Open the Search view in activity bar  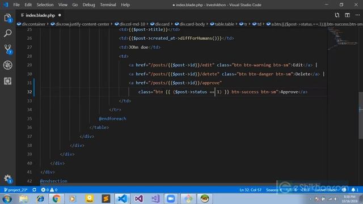point(7,33)
